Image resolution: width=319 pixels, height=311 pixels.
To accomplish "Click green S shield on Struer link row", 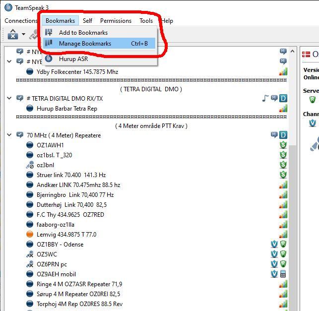I will 283,175.
